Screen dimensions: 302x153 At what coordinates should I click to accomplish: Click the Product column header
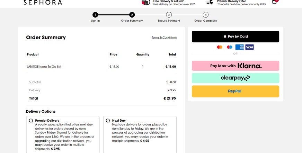[33, 54]
